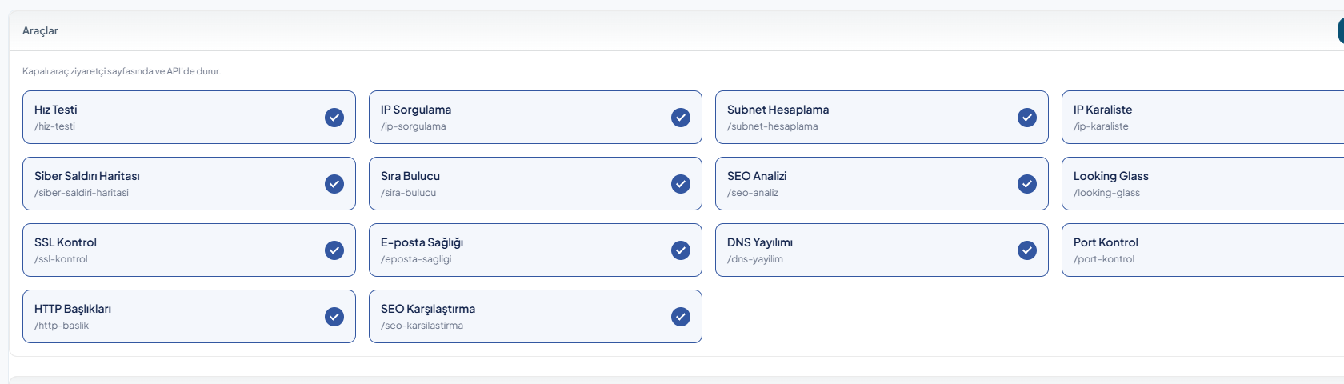Click the "Siber Saldırı Haritası" title
The image size is (1344, 384).
(x=87, y=176)
